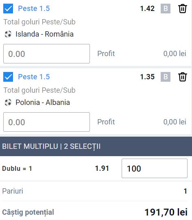192x220 pixels.
Task: Focus stake field for Polonia - Albania bet
Action: 46,122
